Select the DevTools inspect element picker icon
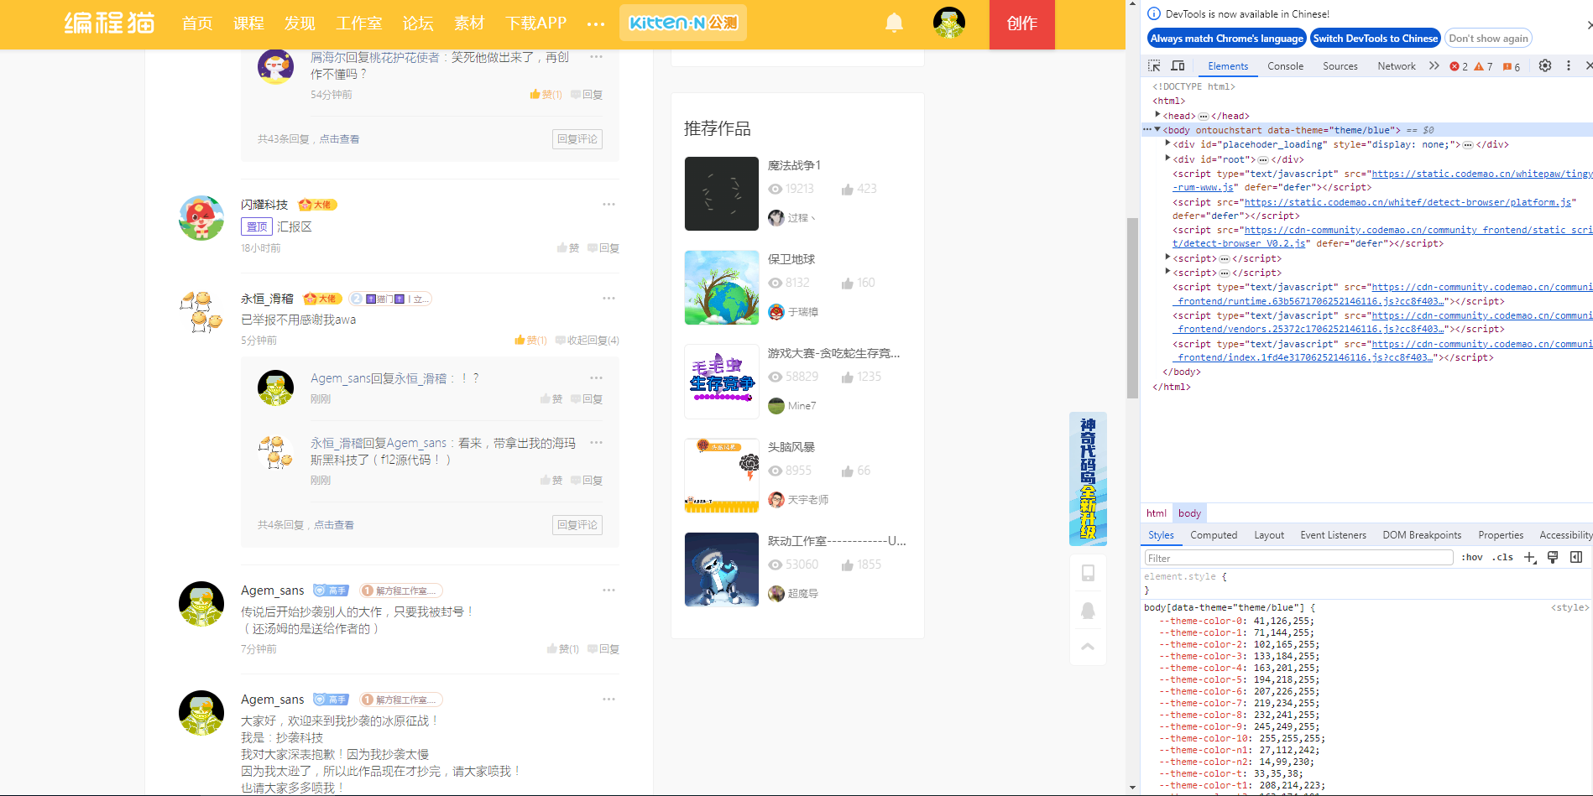The width and height of the screenshot is (1593, 796). [1155, 66]
